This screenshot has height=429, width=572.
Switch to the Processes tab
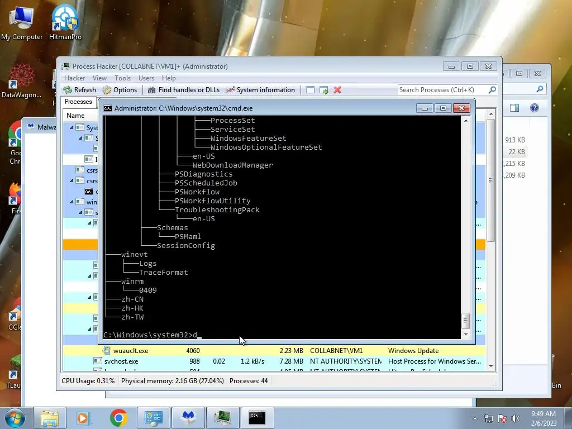pos(78,102)
